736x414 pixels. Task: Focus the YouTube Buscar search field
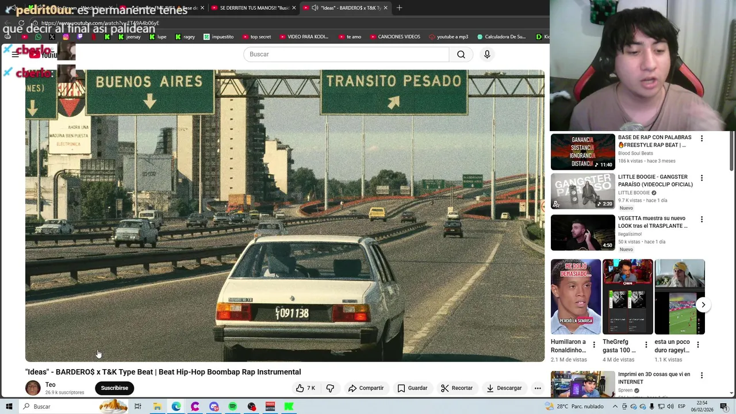(x=346, y=54)
